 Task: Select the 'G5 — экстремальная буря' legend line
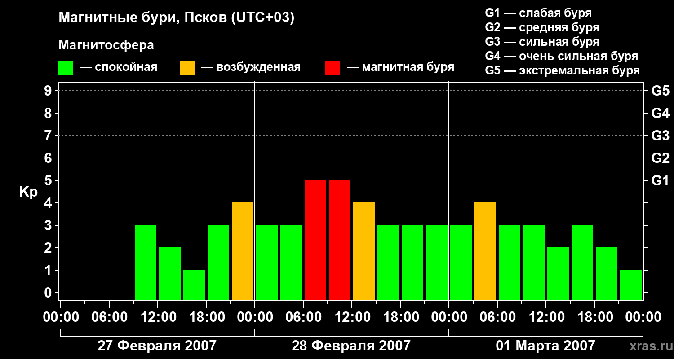pyautogui.click(x=563, y=70)
